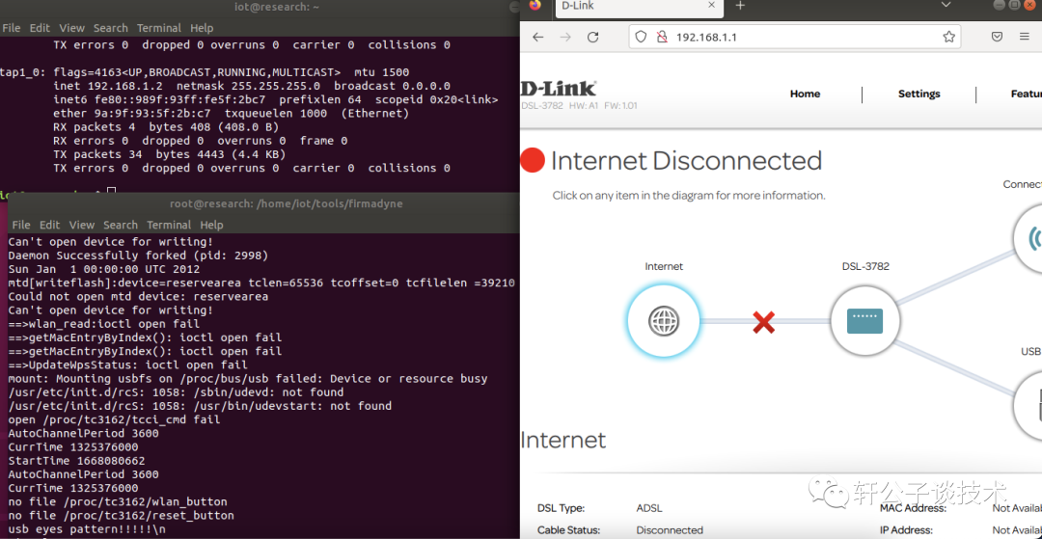This screenshot has height=539, width=1042.
Task: Click the firmadyne terminal title bar
Action: 262,204
